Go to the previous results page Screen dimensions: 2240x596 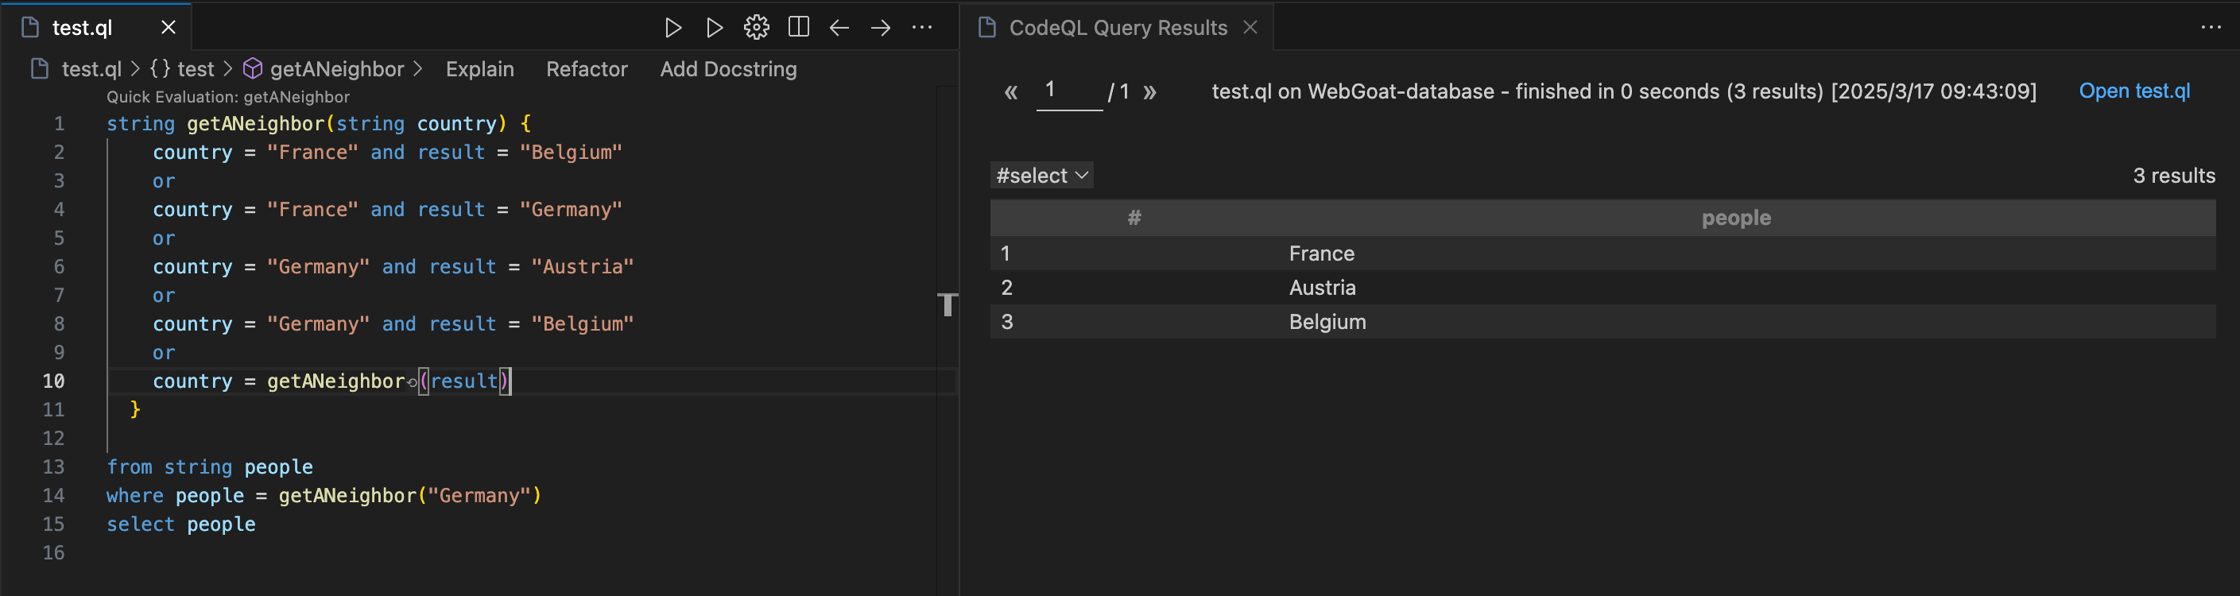click(x=1010, y=92)
